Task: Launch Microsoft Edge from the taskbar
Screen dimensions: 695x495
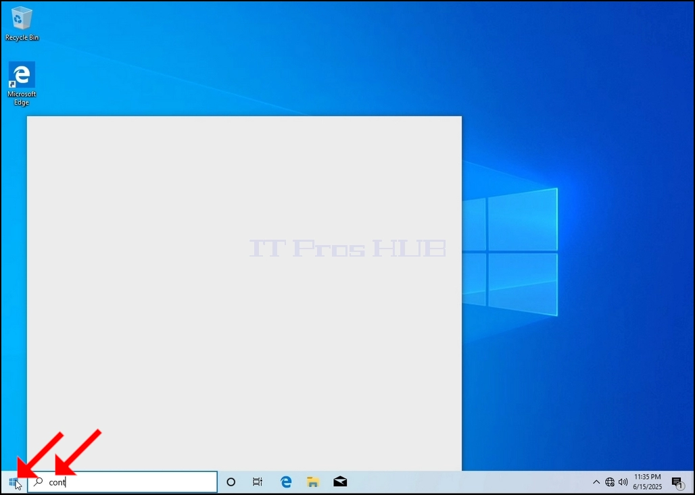Action: [x=286, y=481]
